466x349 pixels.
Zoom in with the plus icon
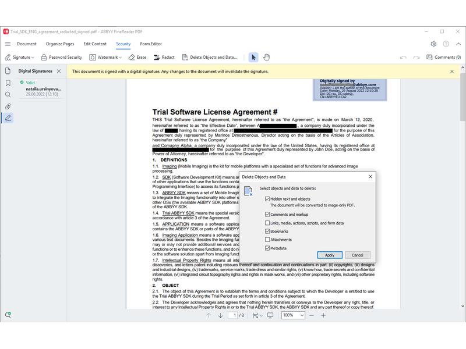(x=323, y=315)
